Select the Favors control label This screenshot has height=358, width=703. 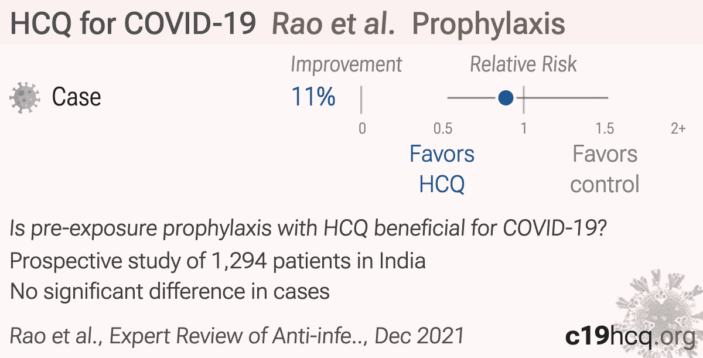[x=605, y=169]
